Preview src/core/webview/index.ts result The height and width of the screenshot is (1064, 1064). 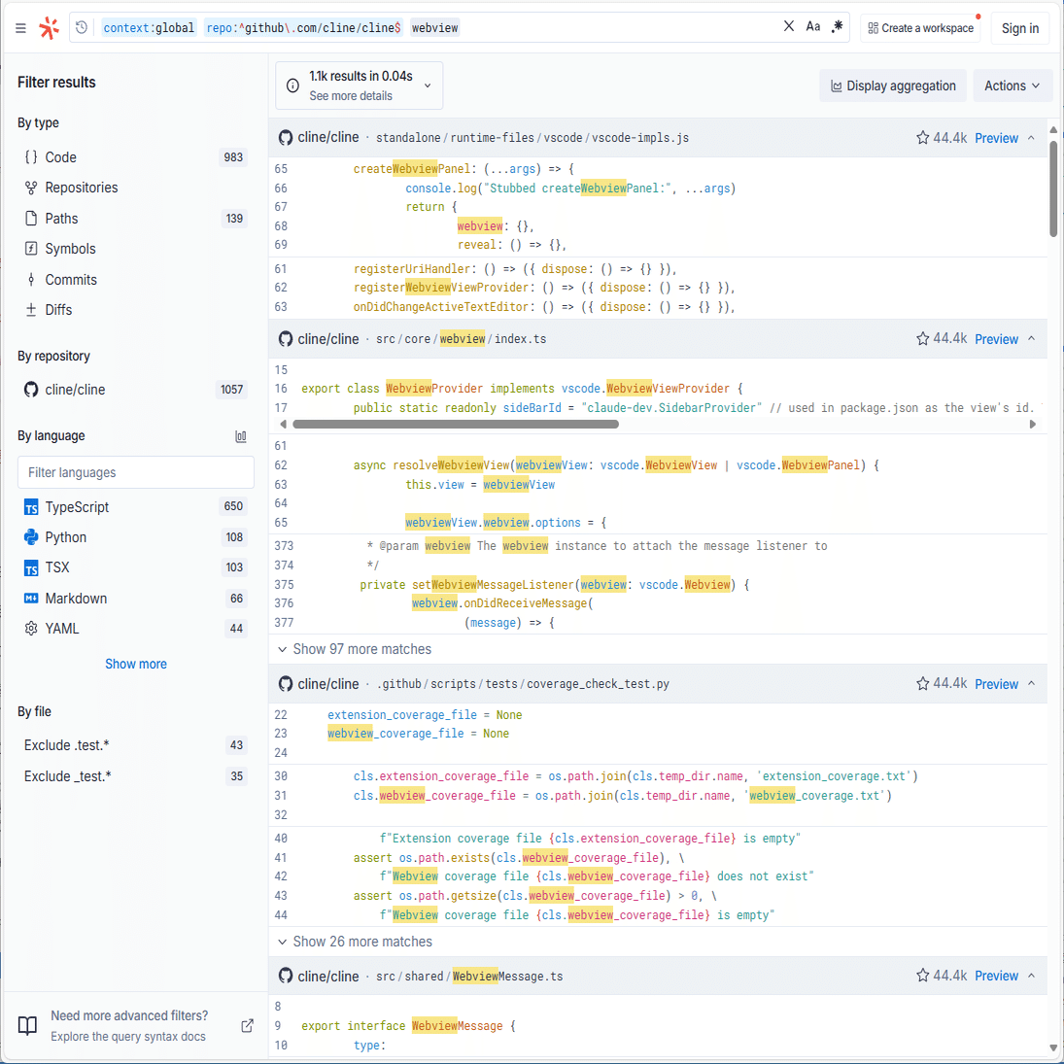(x=996, y=339)
